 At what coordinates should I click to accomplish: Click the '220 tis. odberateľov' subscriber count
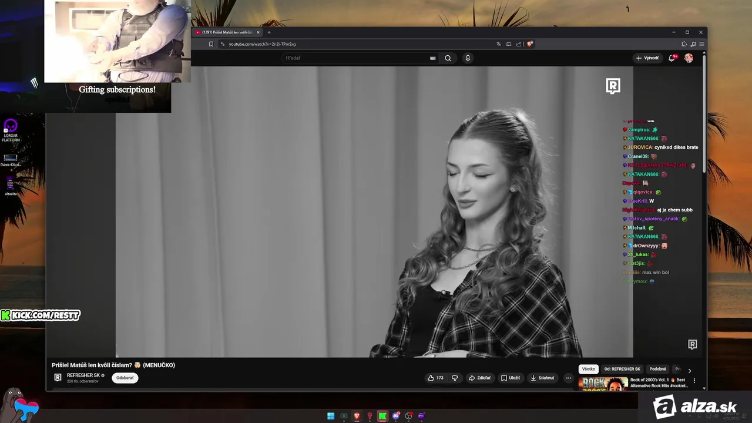(x=83, y=381)
